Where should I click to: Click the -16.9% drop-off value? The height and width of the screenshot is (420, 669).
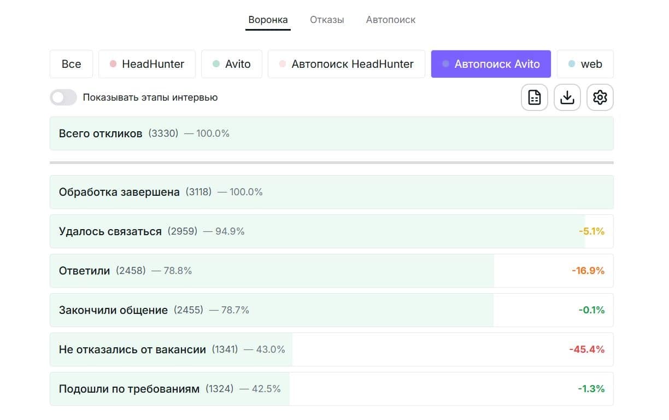(588, 271)
